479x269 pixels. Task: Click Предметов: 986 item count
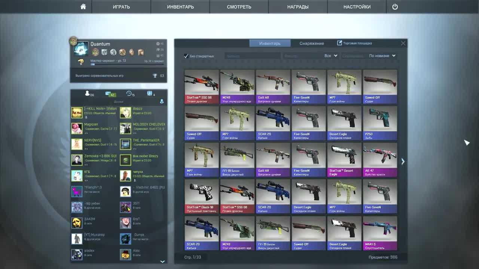coord(383,257)
